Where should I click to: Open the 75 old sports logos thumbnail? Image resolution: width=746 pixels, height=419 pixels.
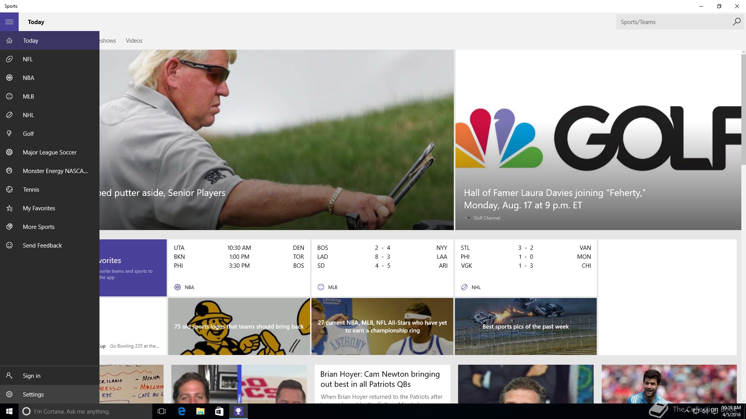pyautogui.click(x=239, y=327)
